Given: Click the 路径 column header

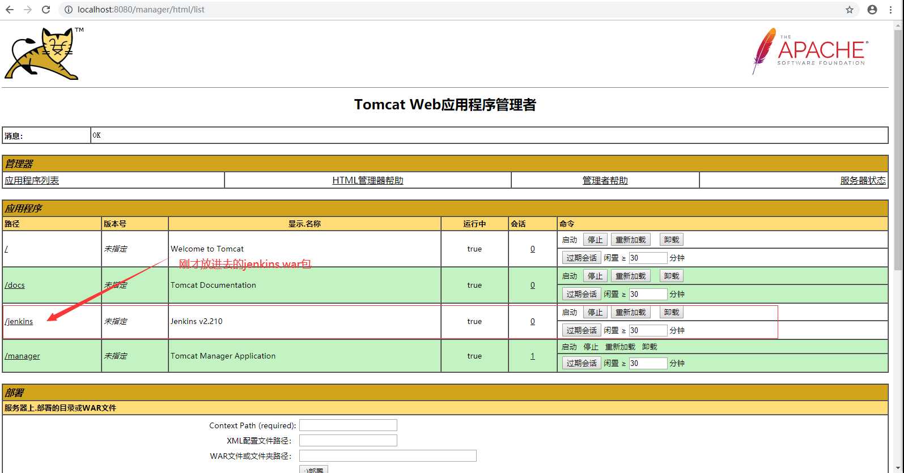Looking at the screenshot, I should click(x=12, y=224).
